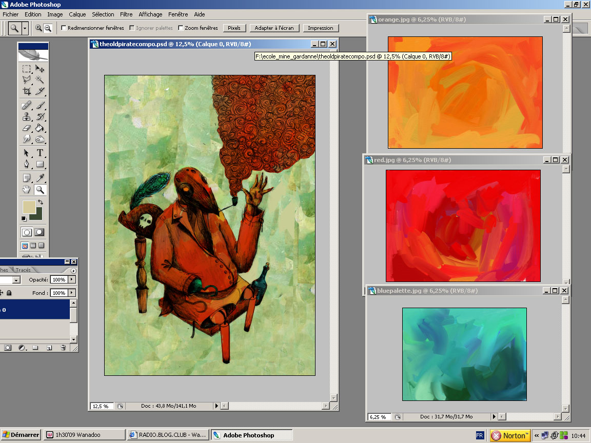Open the Filtre menu

coord(126,14)
